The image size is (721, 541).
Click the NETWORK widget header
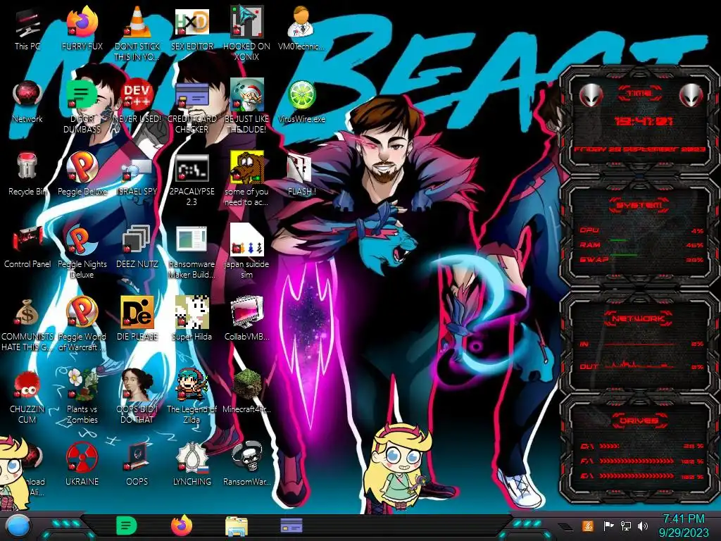click(x=639, y=318)
